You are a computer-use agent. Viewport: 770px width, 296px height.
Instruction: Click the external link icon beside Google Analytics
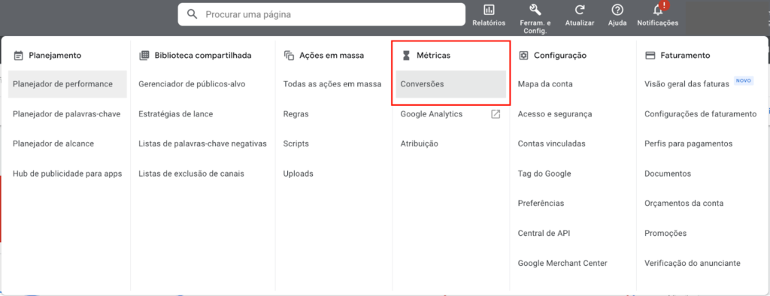(496, 114)
